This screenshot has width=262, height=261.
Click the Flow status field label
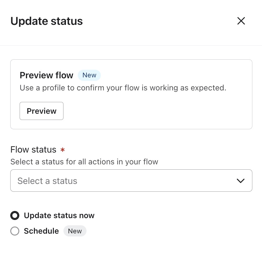coord(33,149)
